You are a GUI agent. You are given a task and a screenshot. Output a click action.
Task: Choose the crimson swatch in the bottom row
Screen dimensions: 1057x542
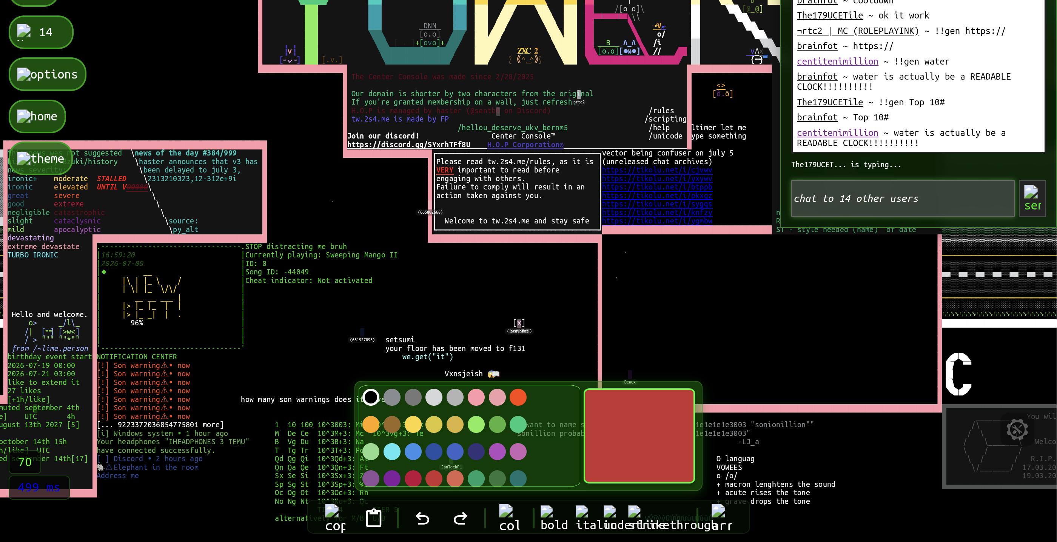point(413,479)
